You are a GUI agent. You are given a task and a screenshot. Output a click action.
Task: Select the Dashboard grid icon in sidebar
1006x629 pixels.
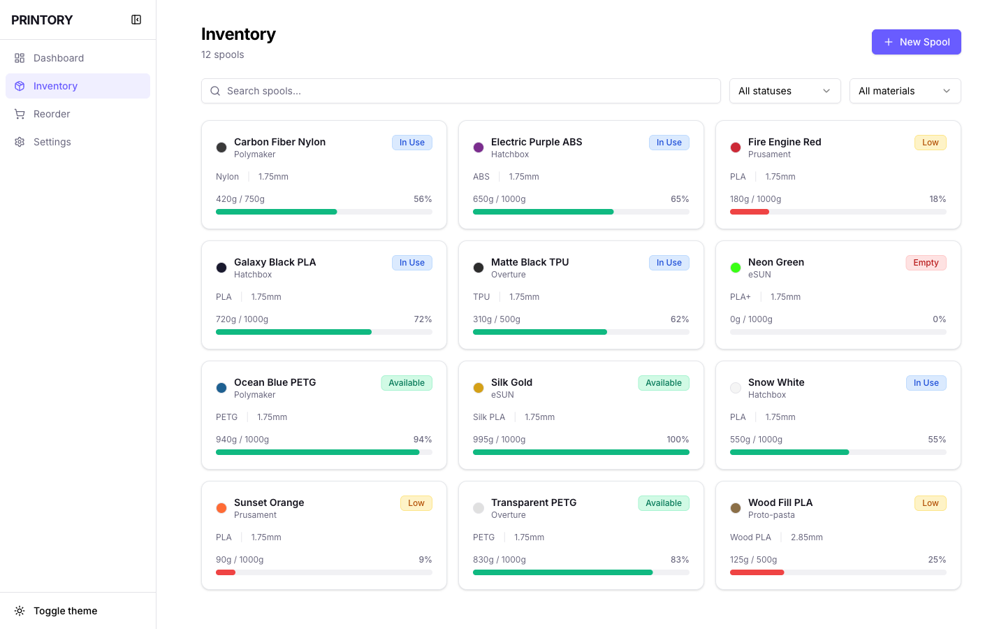click(20, 58)
